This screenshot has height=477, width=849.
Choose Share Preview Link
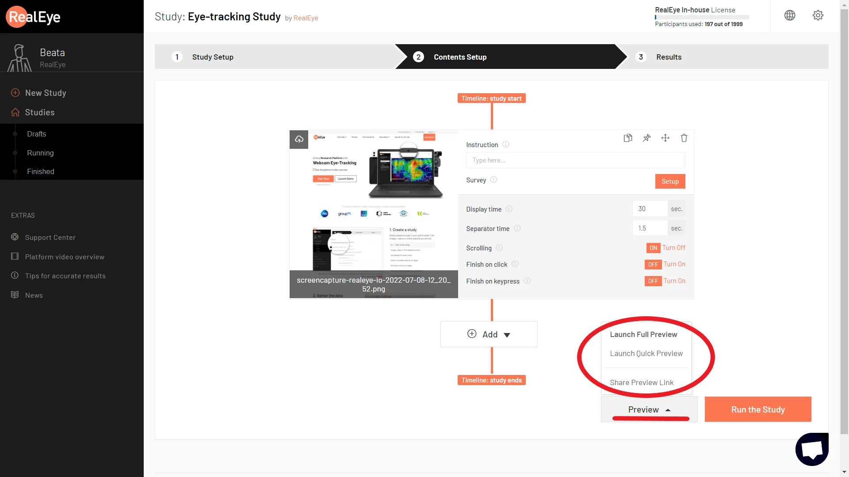642,382
